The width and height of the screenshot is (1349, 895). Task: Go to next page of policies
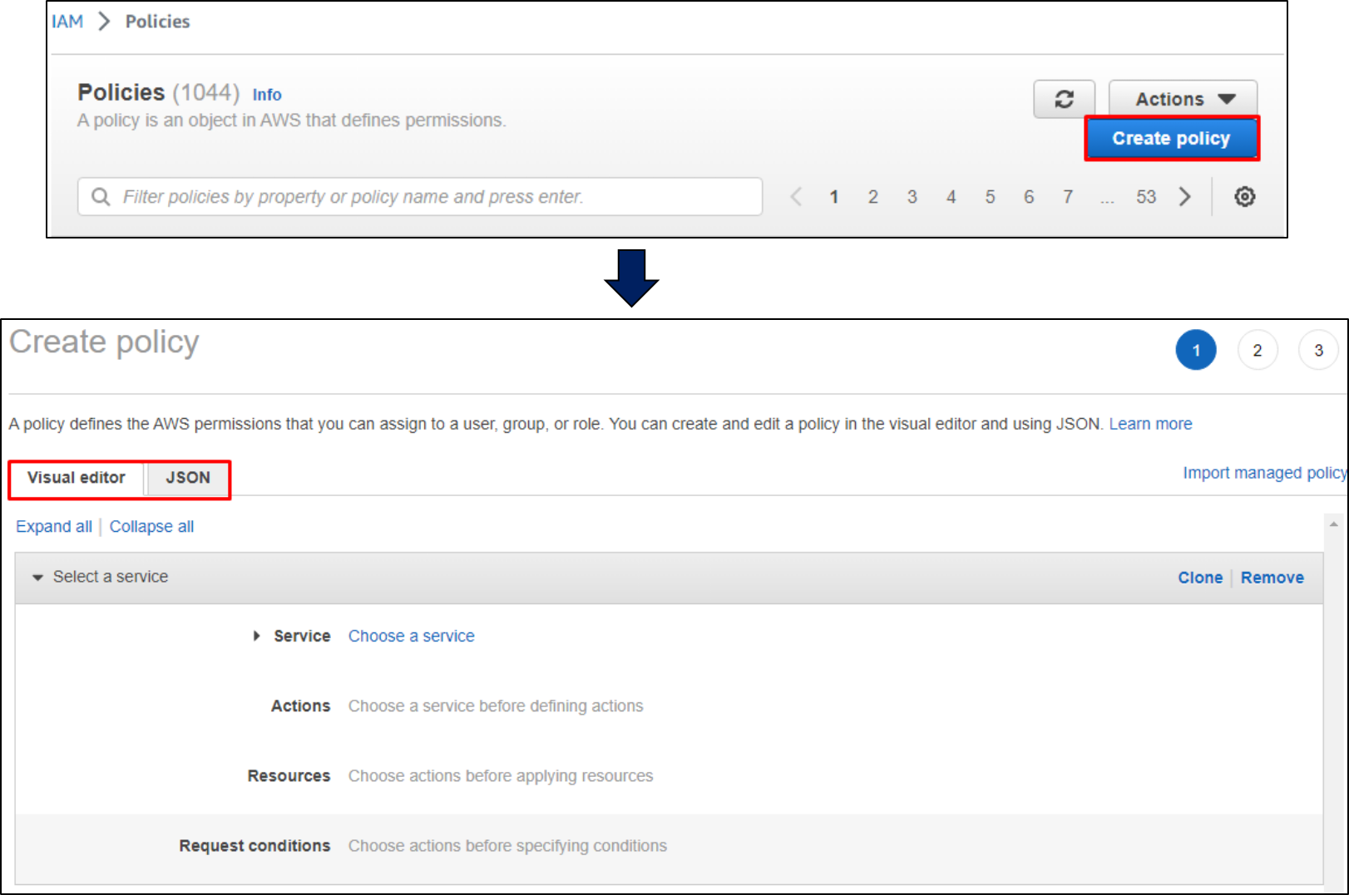click(x=1185, y=197)
